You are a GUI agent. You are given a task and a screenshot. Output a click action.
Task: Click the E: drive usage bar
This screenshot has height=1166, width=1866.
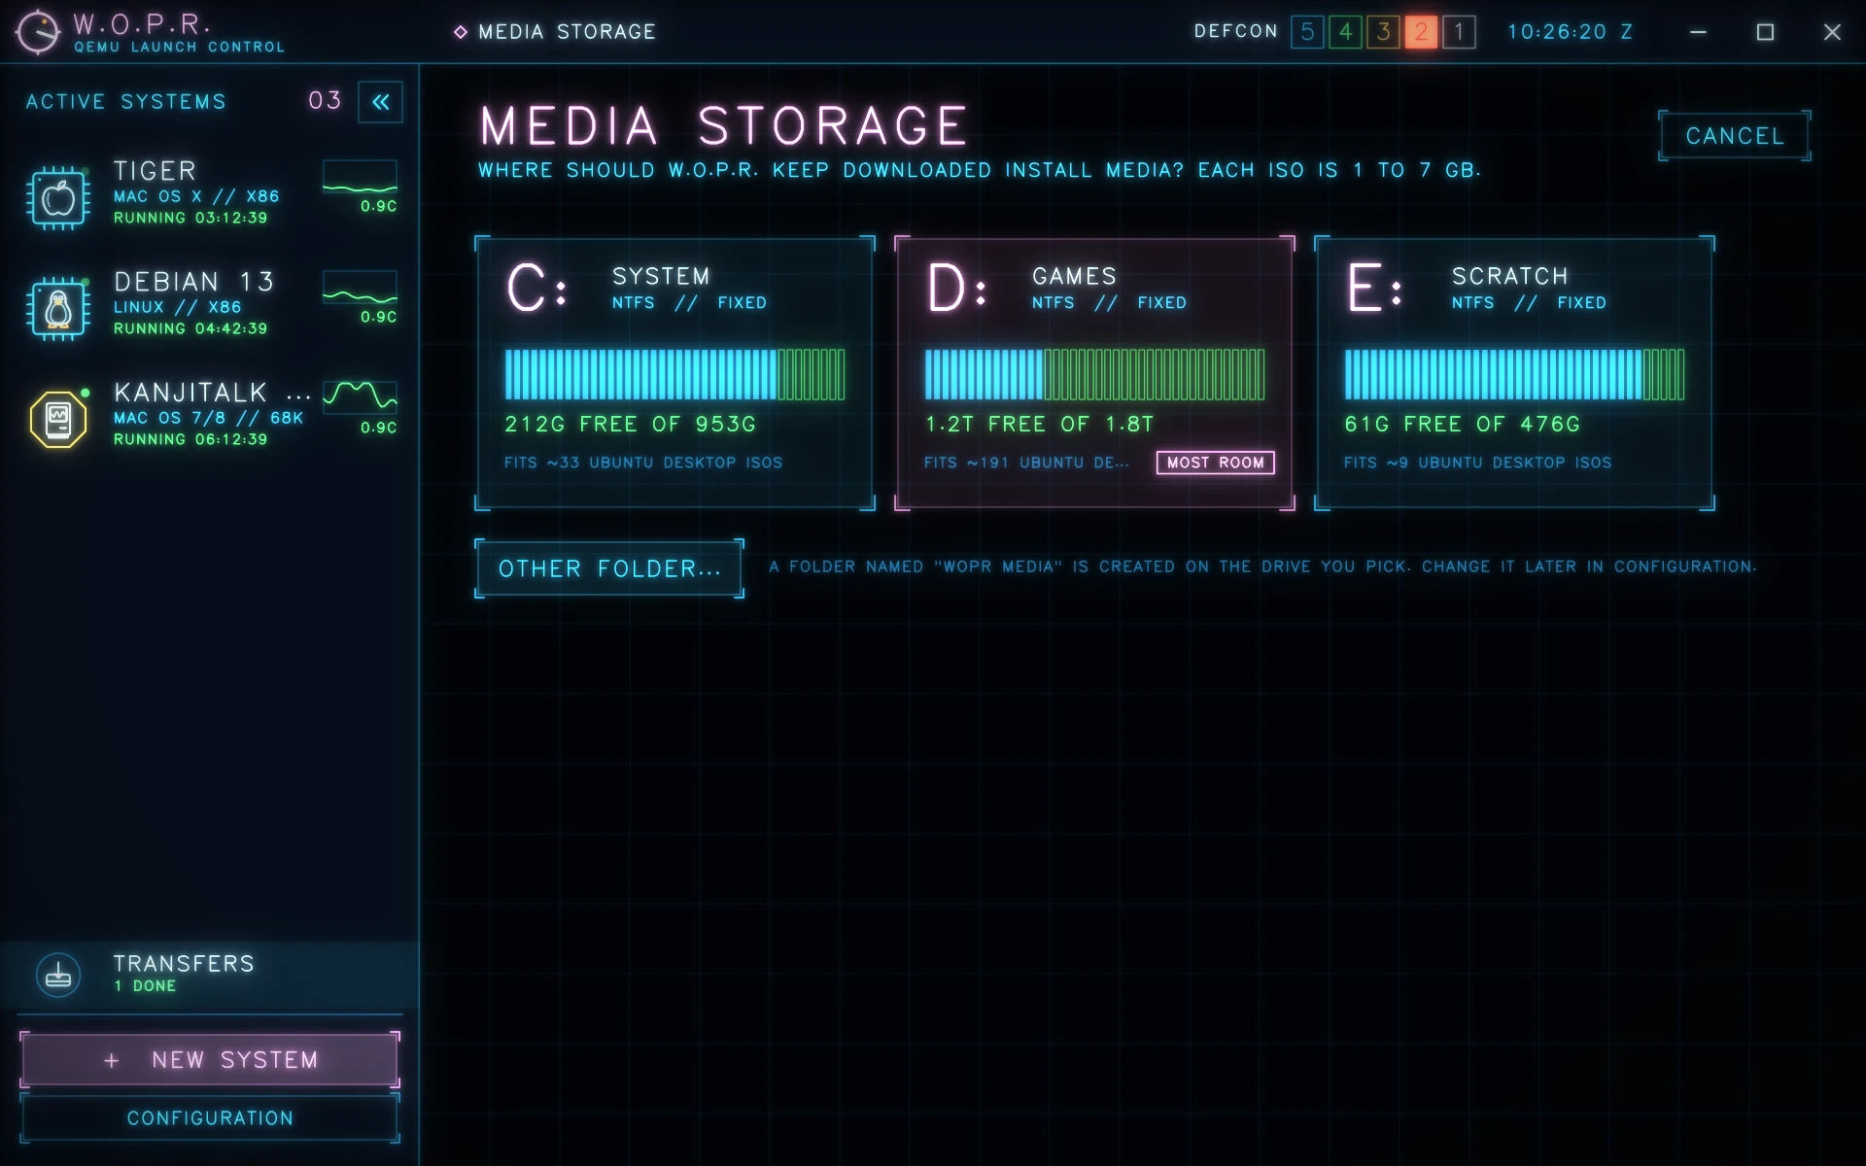pyautogui.click(x=1514, y=375)
